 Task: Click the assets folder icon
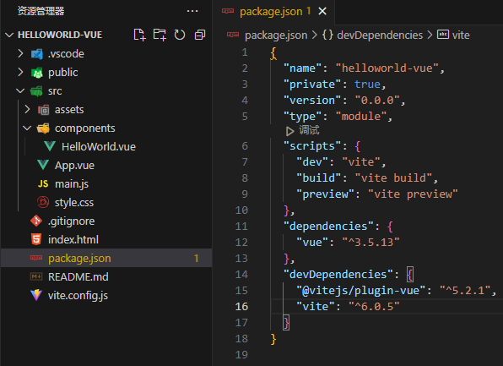(x=44, y=110)
